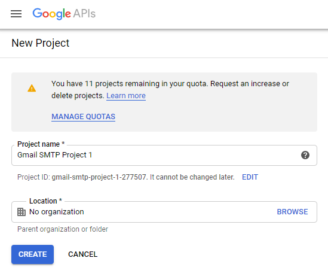Click the organization building icon
The height and width of the screenshot is (273, 328).
click(x=22, y=212)
